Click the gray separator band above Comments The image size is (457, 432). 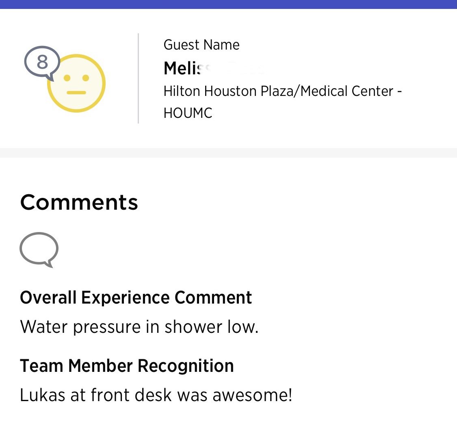click(x=228, y=153)
